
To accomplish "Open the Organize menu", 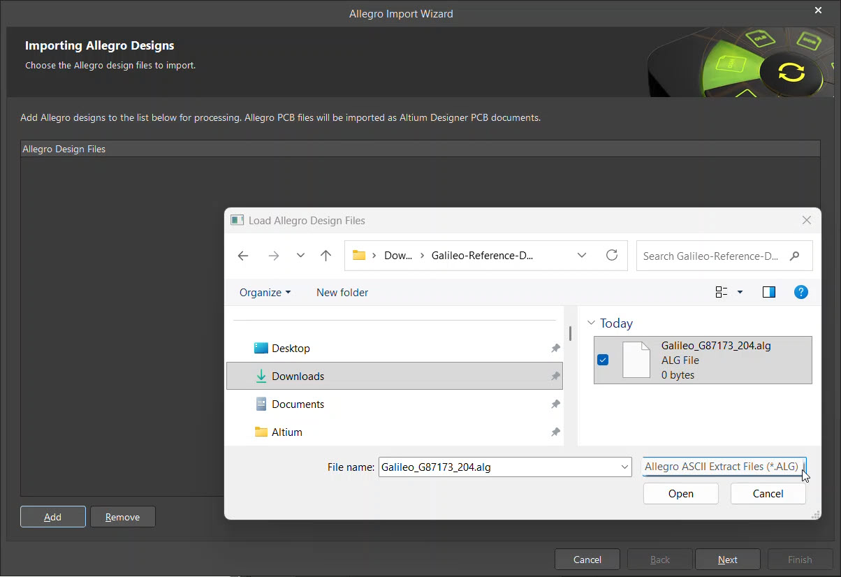I will (x=265, y=293).
